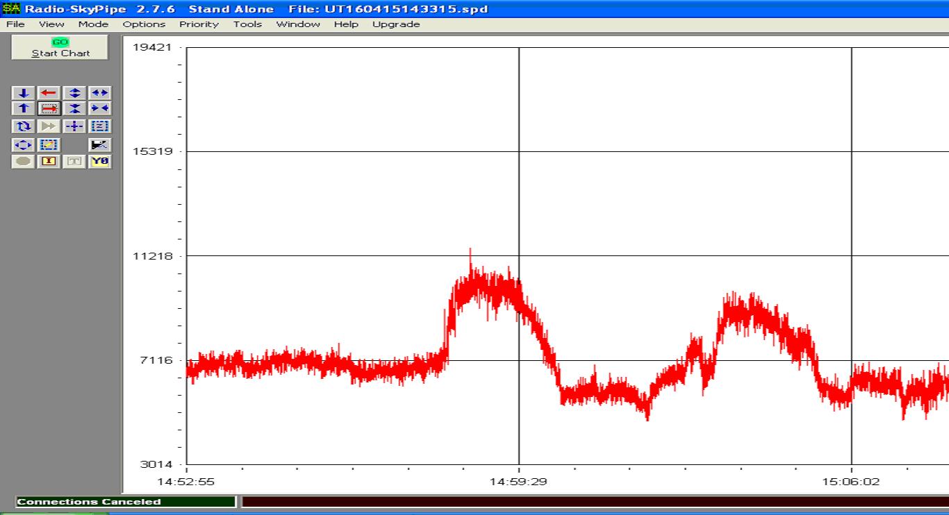Click the red left arrow scroll button
This screenshot has height=515, width=949.
click(49, 93)
